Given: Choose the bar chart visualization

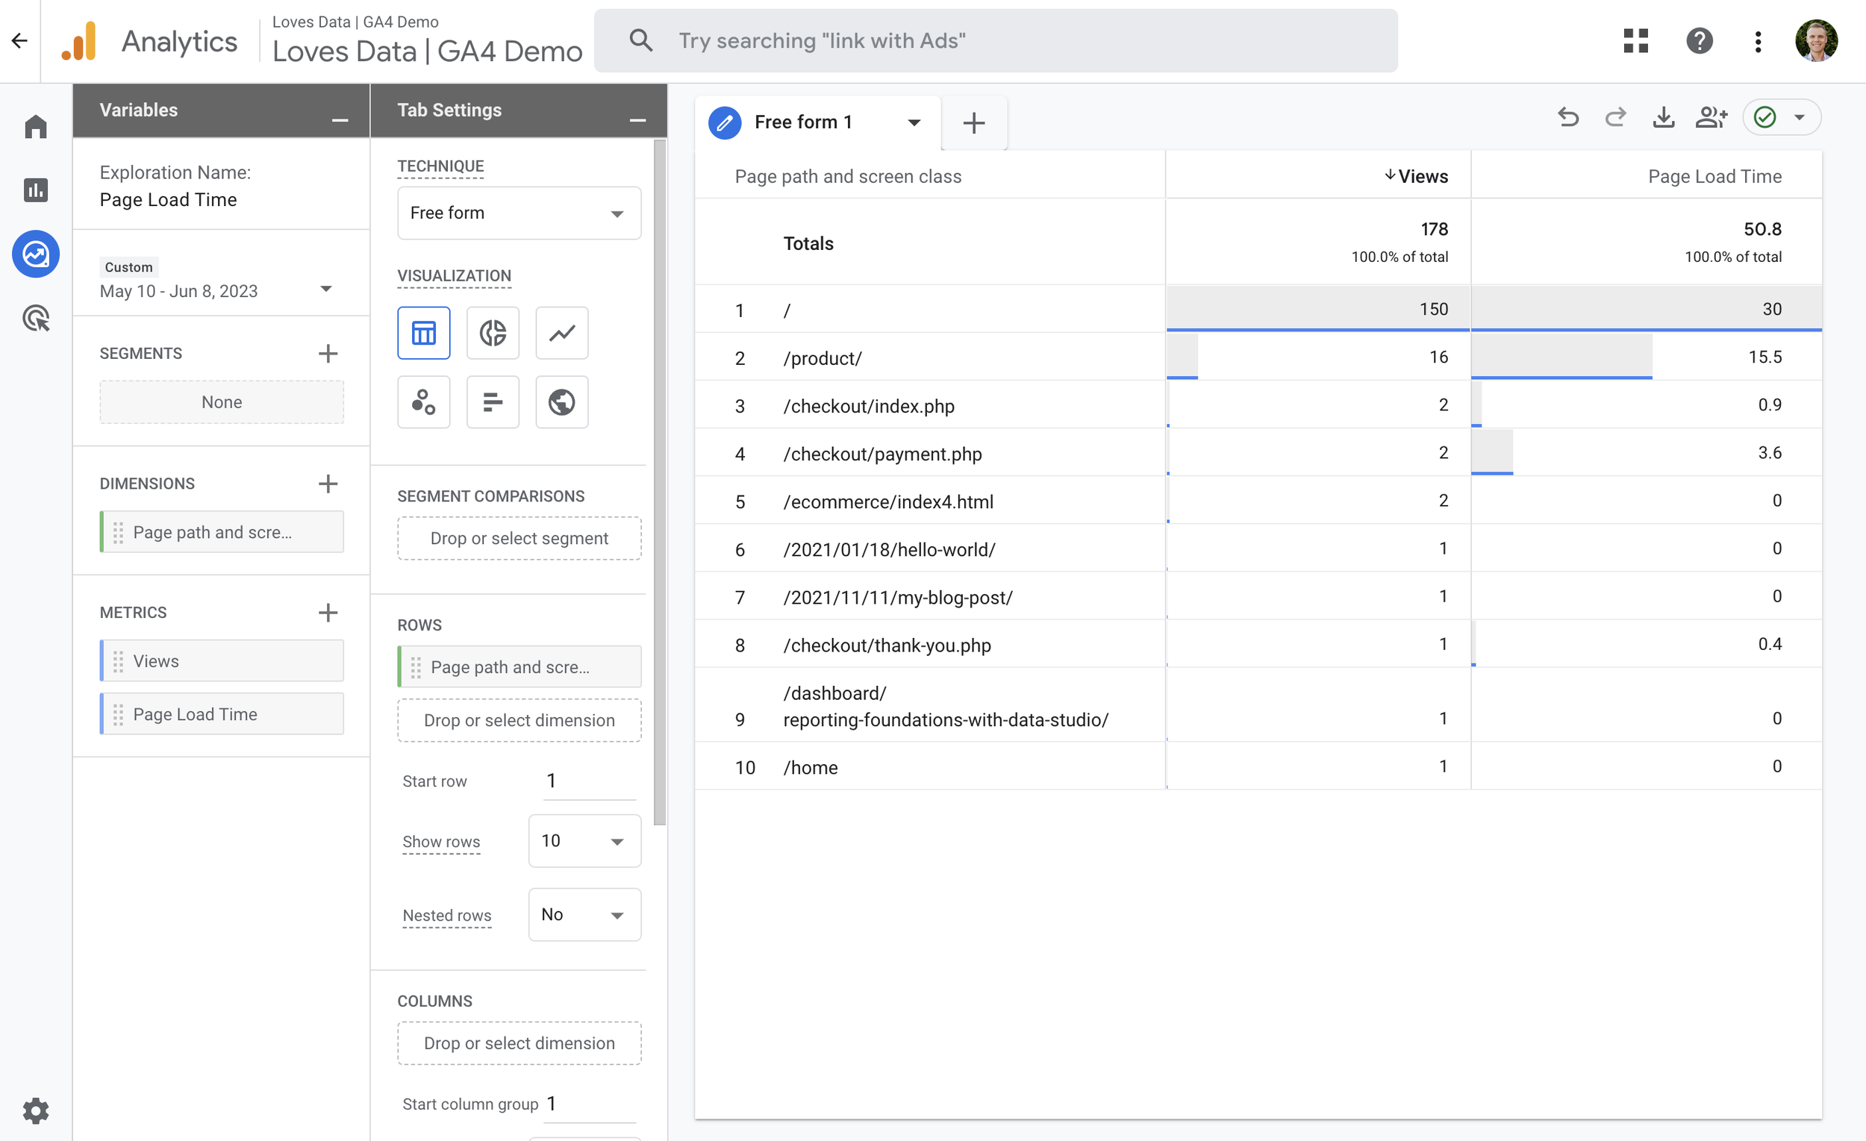Looking at the screenshot, I should pyautogui.click(x=492, y=402).
